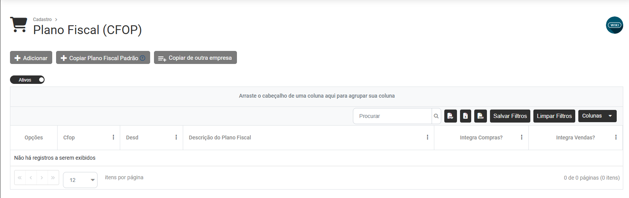Click the help icon on Copiar Plano Fiscal Padrão

142,58
